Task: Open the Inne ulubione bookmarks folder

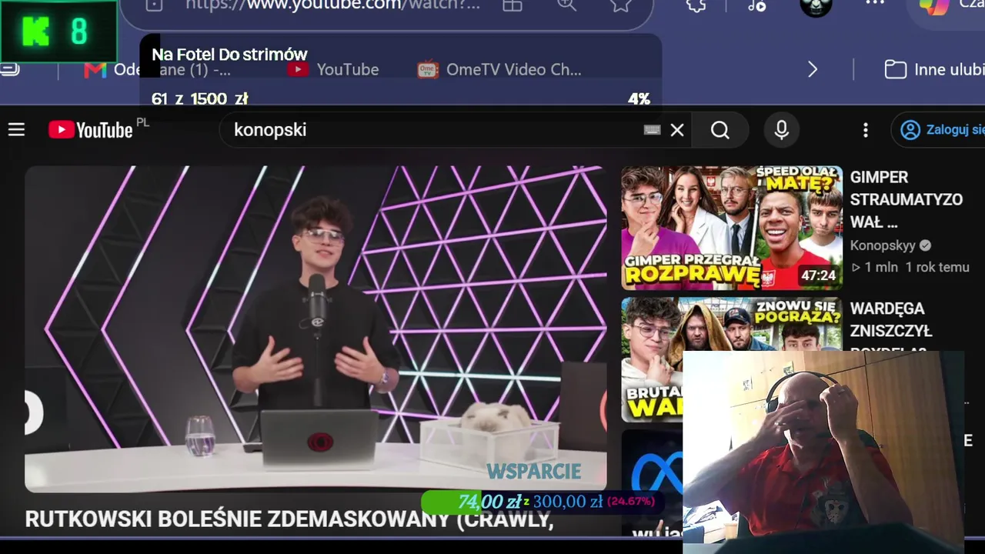Action: tap(934, 69)
